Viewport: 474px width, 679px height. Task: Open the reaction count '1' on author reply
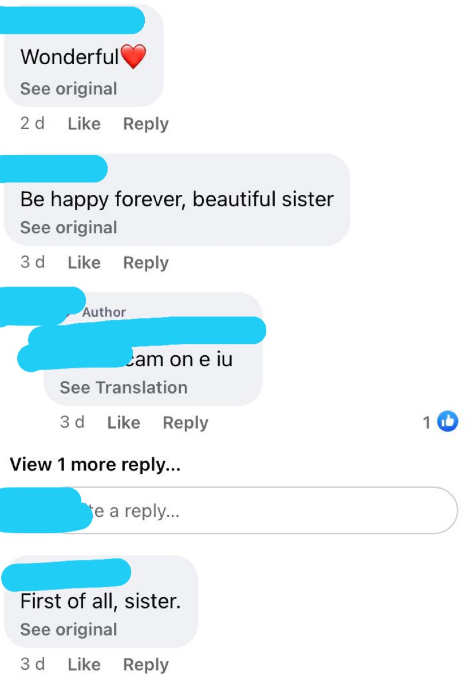pos(427,422)
